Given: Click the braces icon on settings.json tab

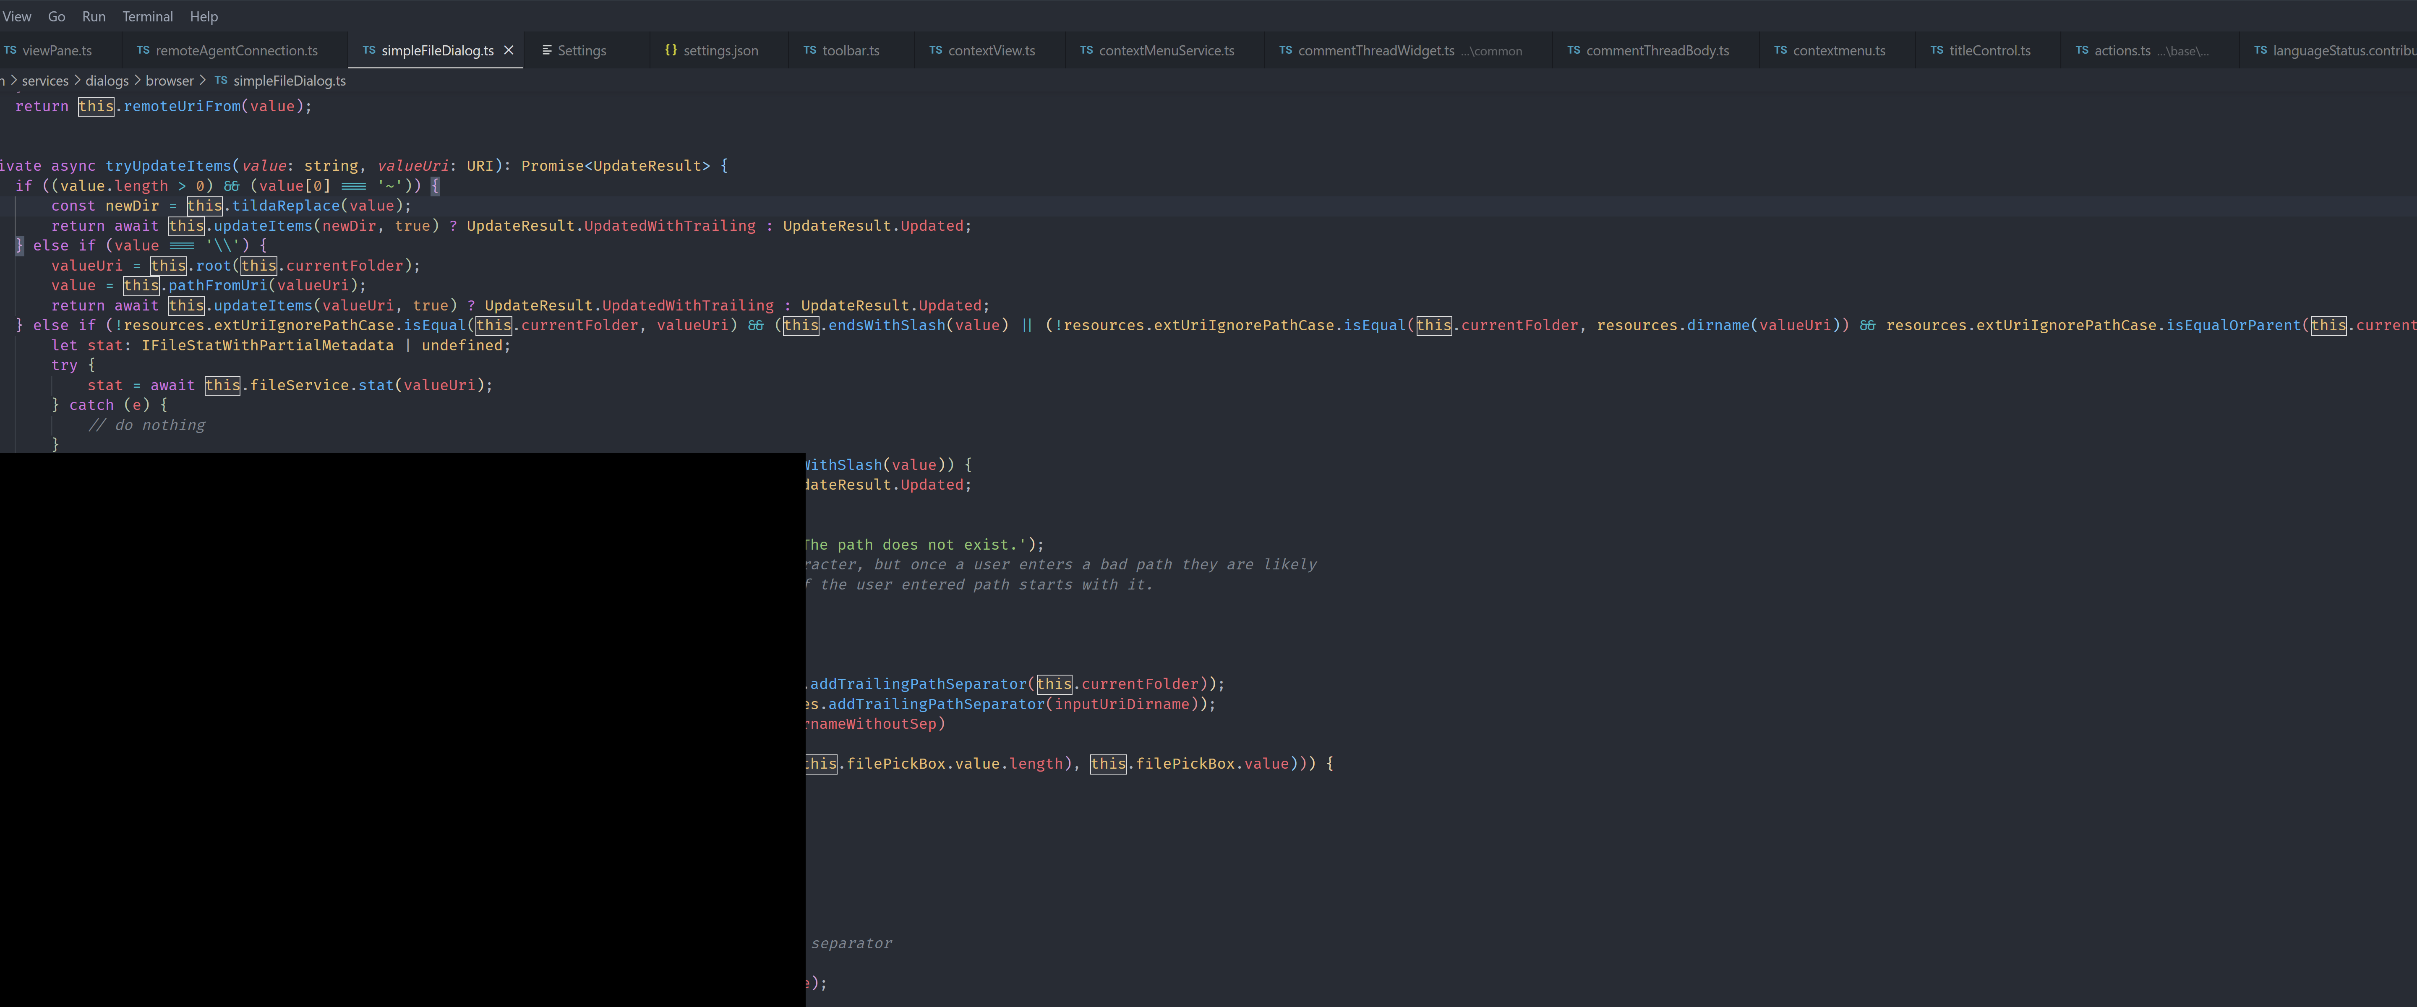Looking at the screenshot, I should (671, 51).
